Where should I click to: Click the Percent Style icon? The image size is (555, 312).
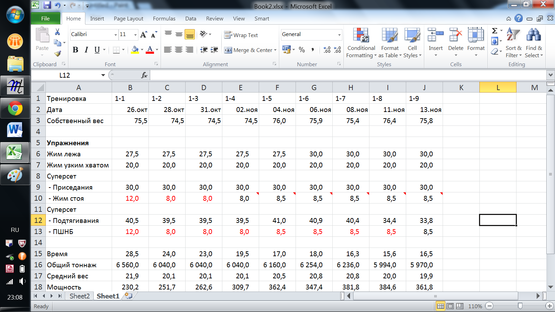(302, 50)
